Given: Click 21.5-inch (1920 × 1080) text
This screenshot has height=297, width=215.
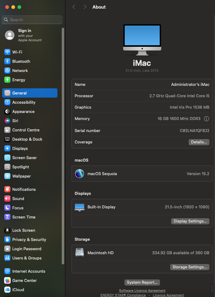Looking at the screenshot, I should point(187,207).
